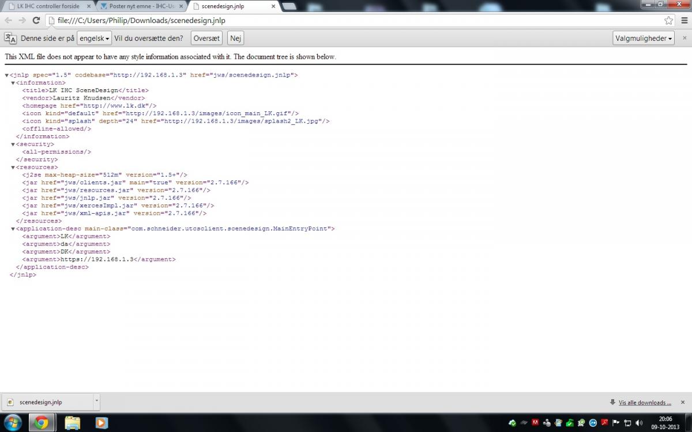Reload the scenedesign.jnlp page
692x432 pixels.
tap(36, 20)
